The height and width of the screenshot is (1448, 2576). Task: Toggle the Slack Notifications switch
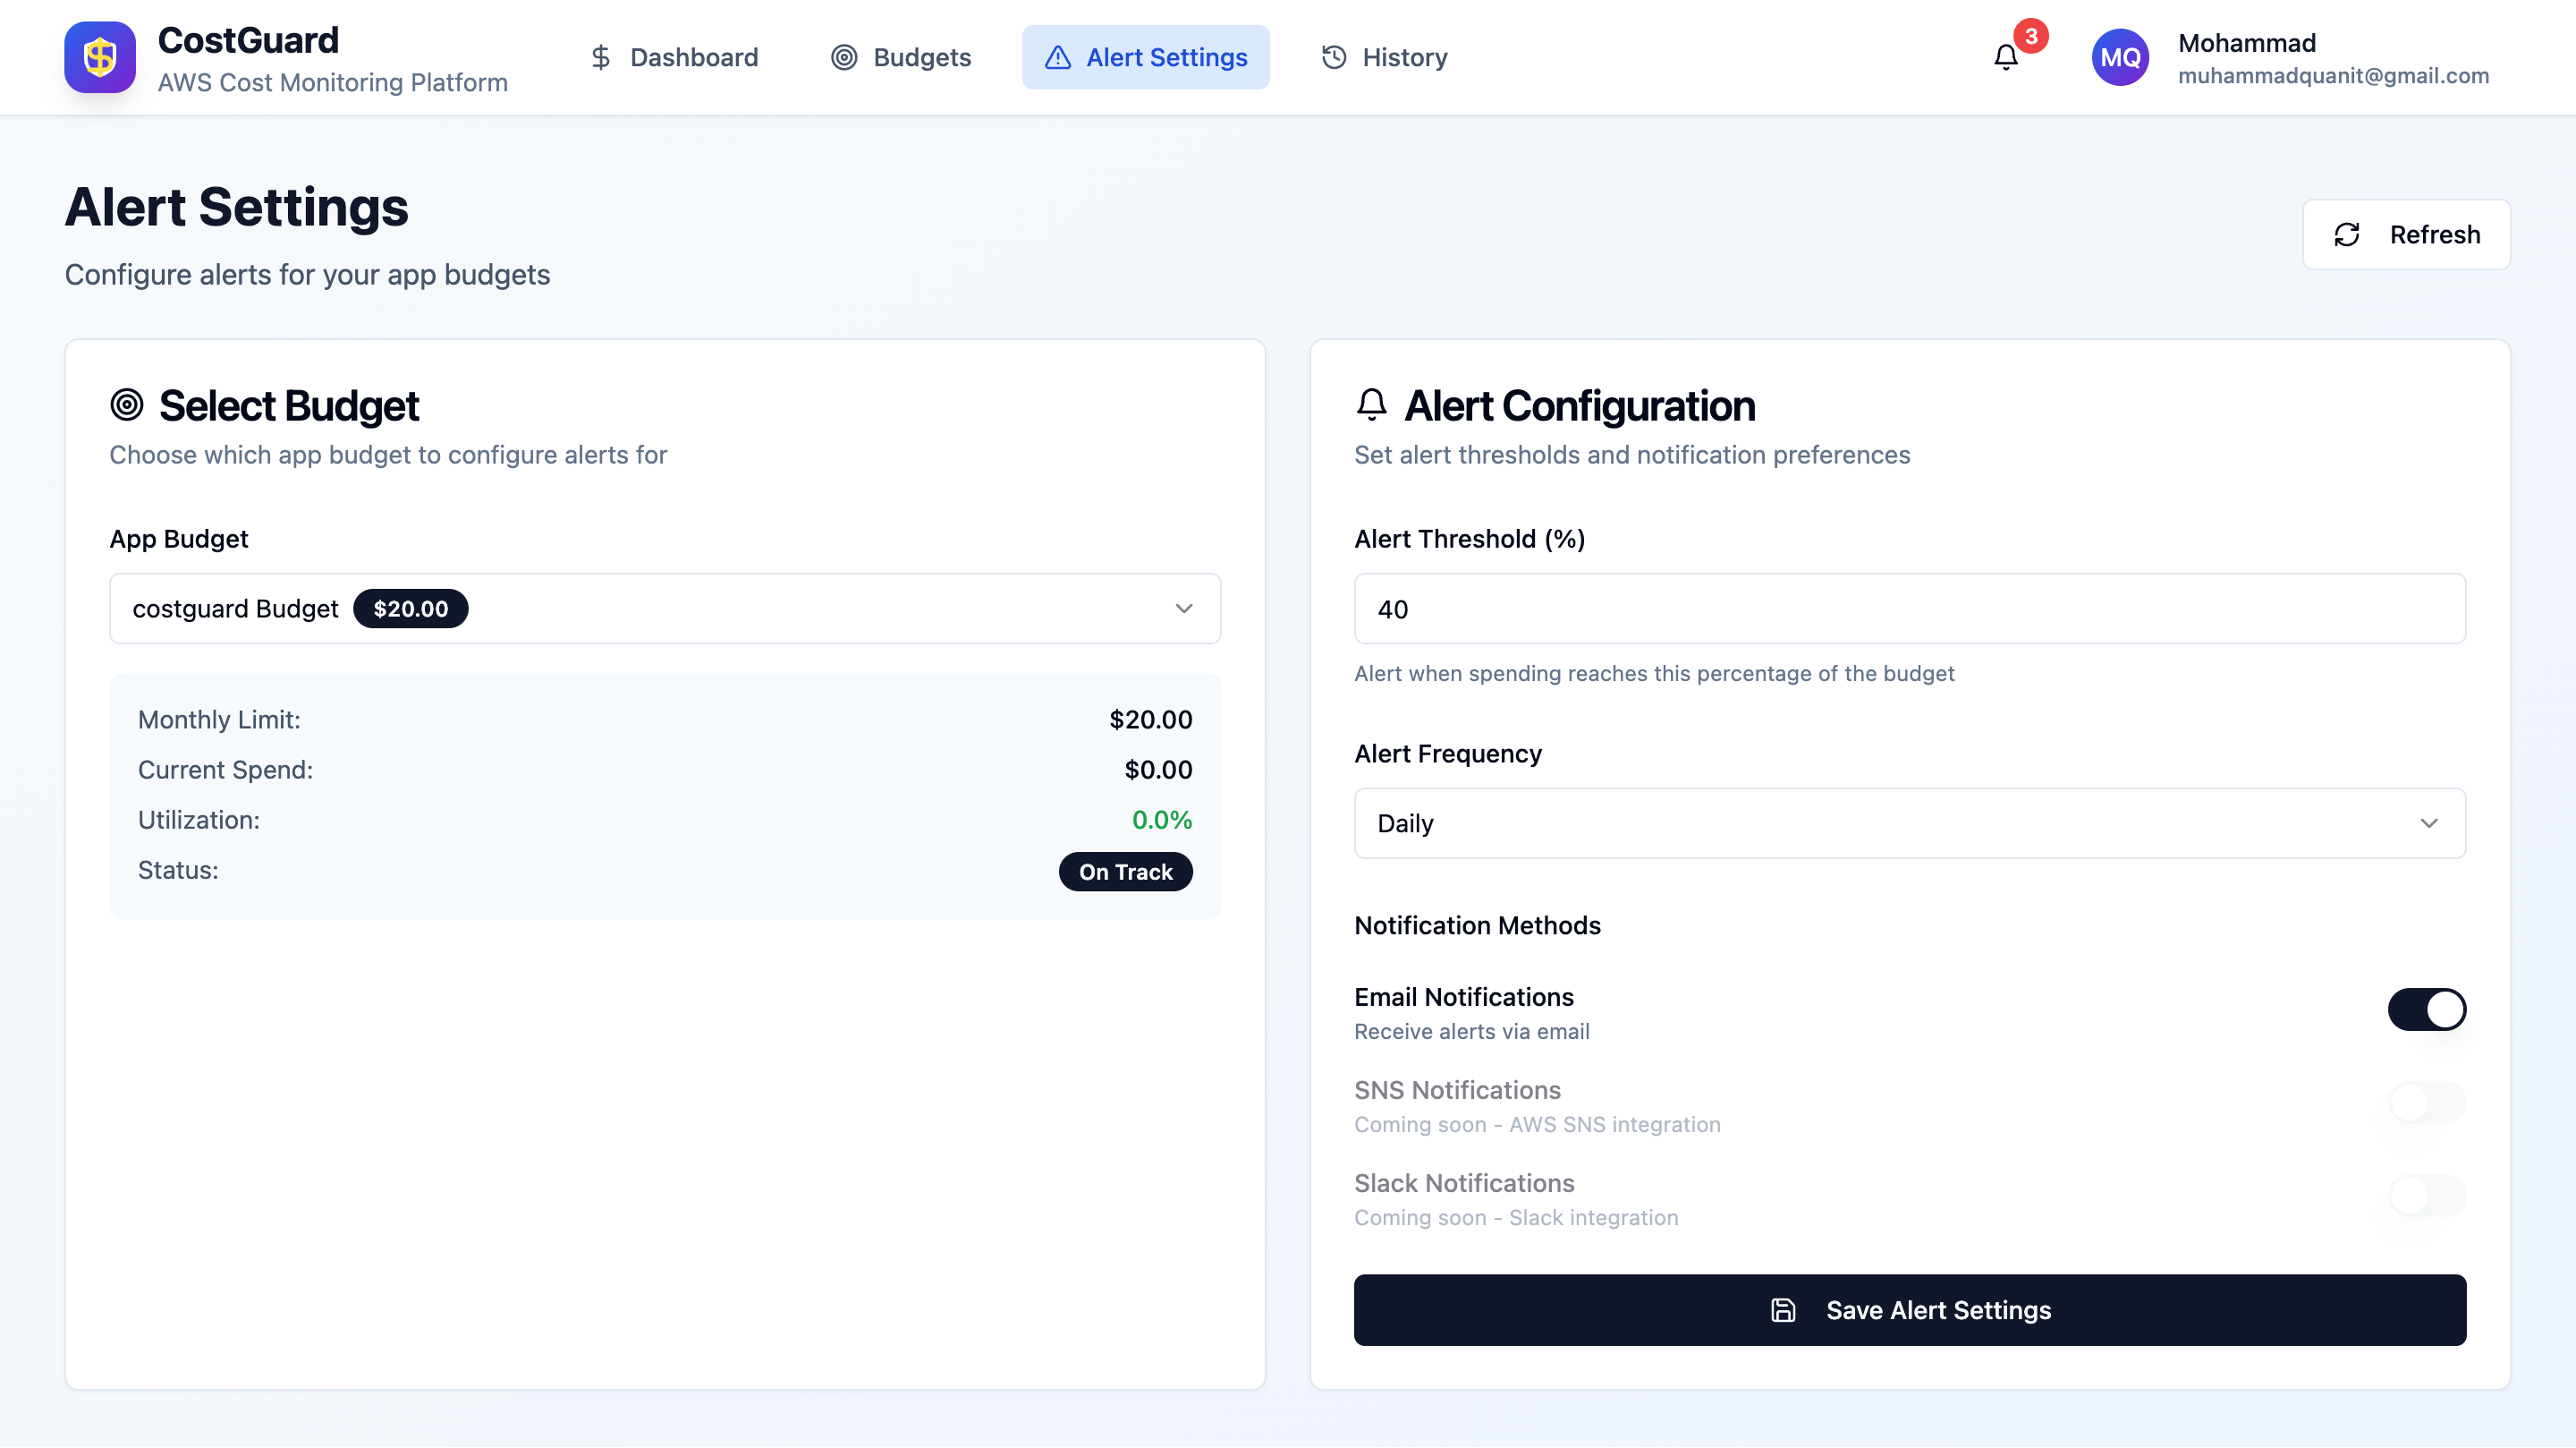(2426, 1195)
